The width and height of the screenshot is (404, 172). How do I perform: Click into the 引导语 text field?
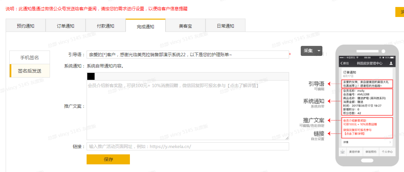(188, 55)
